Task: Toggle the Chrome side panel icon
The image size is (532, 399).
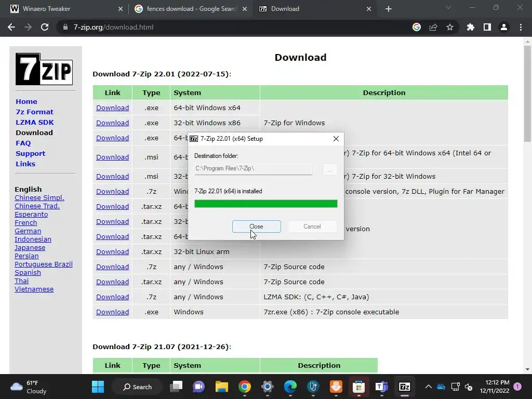Action: click(x=487, y=27)
